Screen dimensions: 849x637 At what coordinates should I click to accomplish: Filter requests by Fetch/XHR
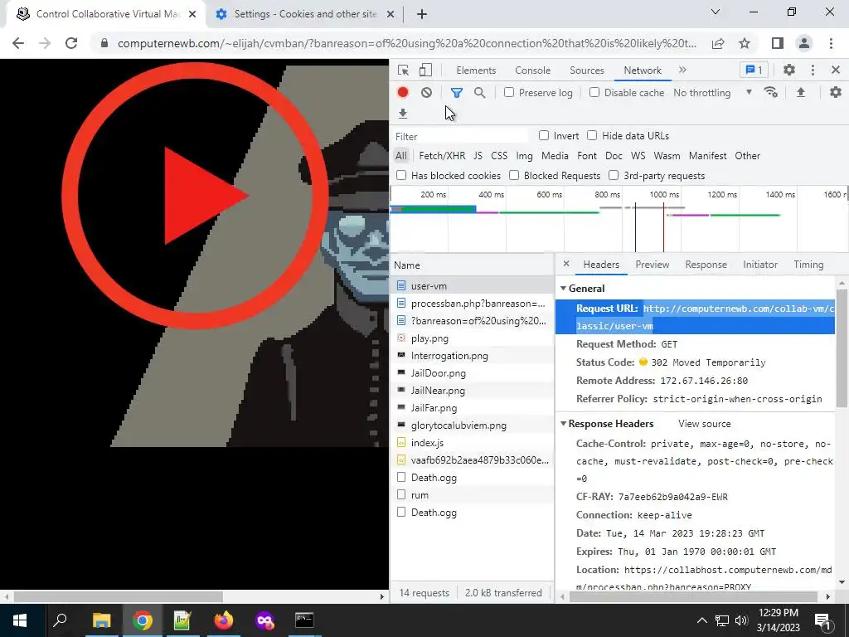[x=442, y=156]
